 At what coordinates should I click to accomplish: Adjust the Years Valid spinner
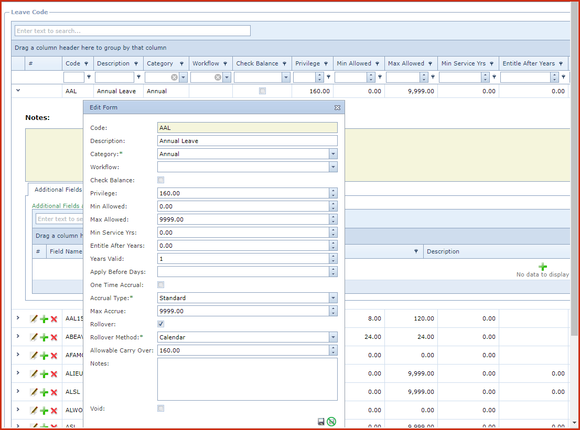point(334,259)
